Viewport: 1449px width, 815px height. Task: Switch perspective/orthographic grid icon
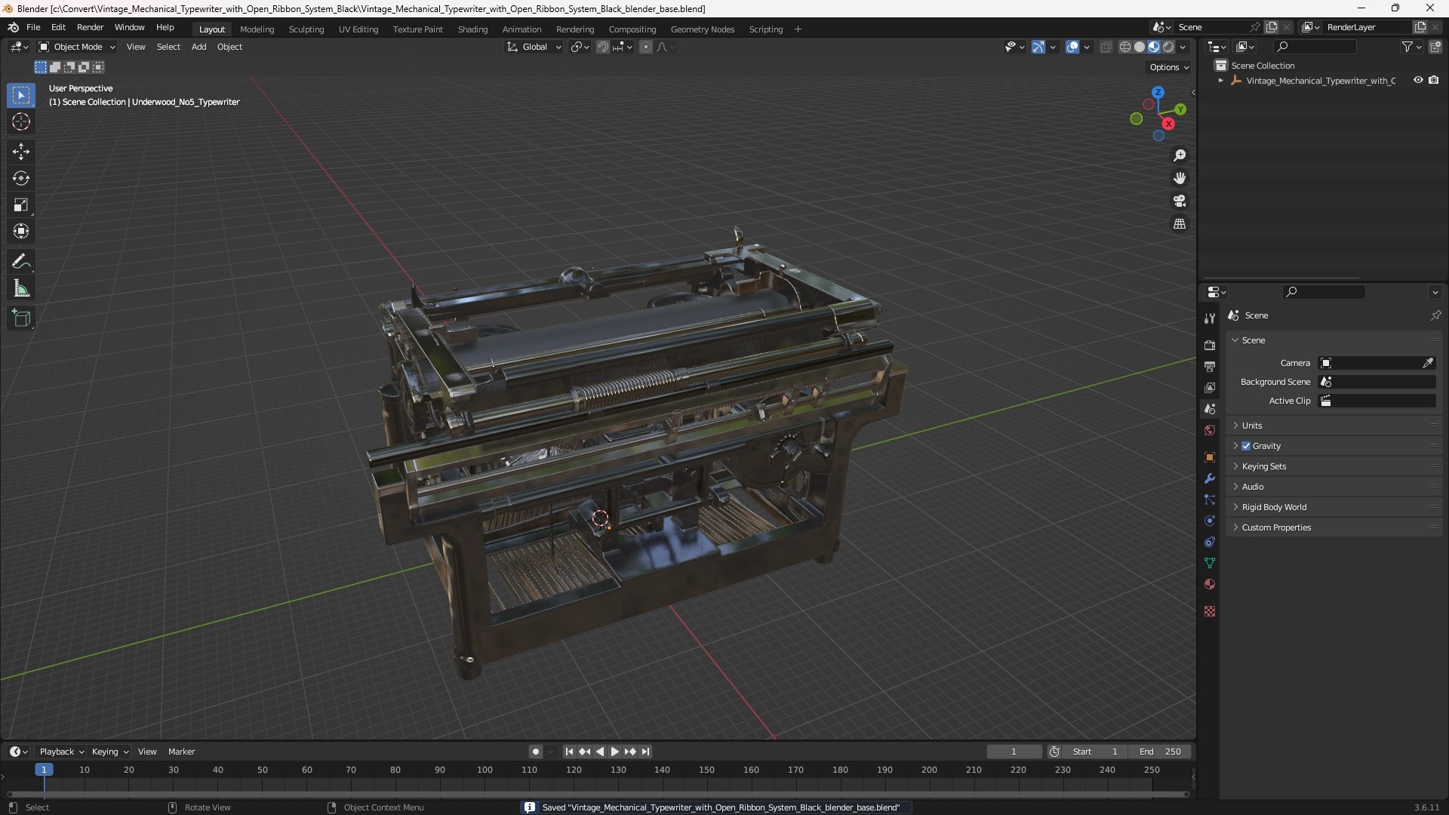tap(1180, 224)
